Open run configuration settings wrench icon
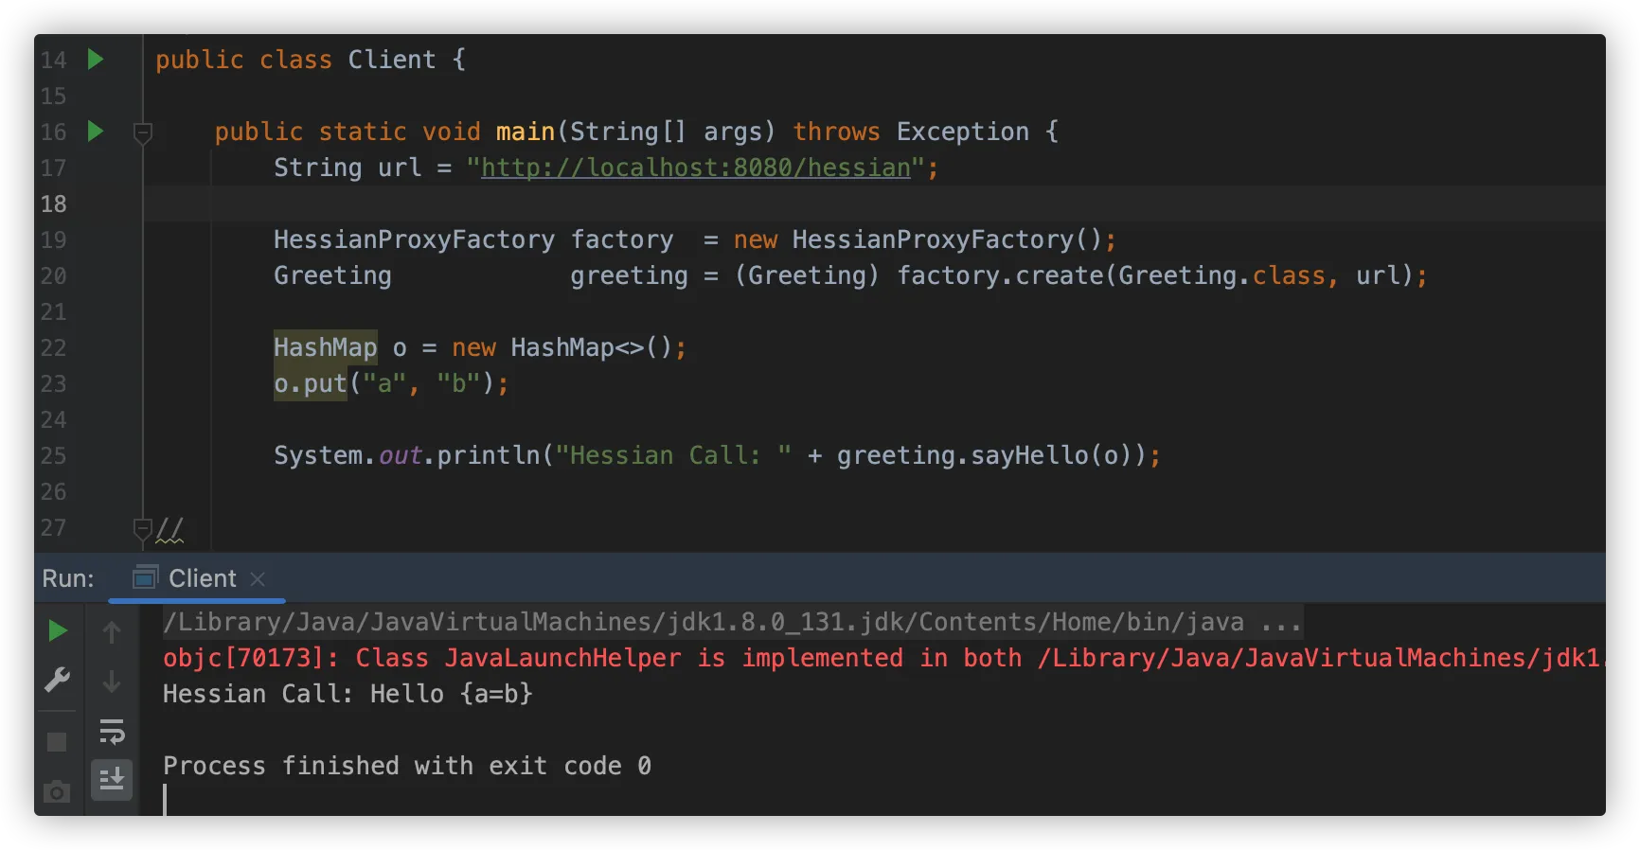 click(57, 680)
